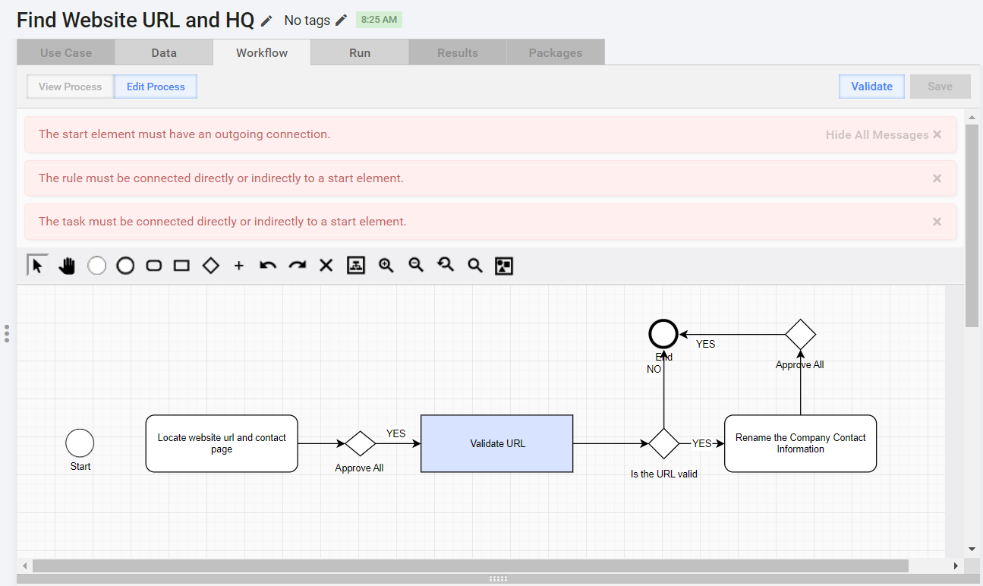This screenshot has height=586, width=983.
Task: Choose the plain rectangle shape tool
Action: (x=181, y=266)
